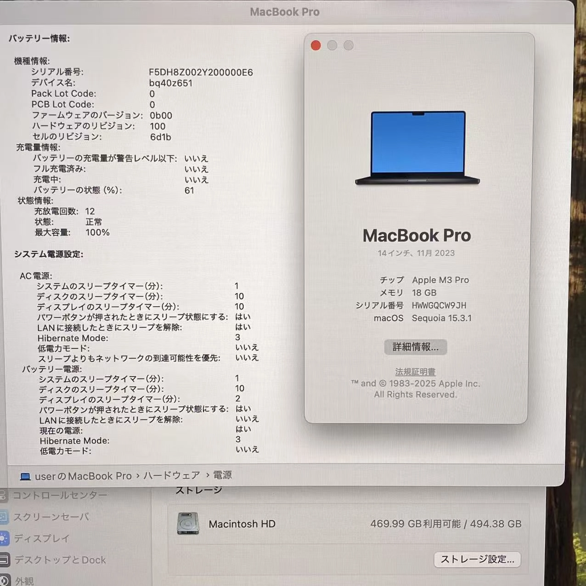Click the chip value Apple M3 Pro
The width and height of the screenshot is (586, 586).
tap(440, 280)
